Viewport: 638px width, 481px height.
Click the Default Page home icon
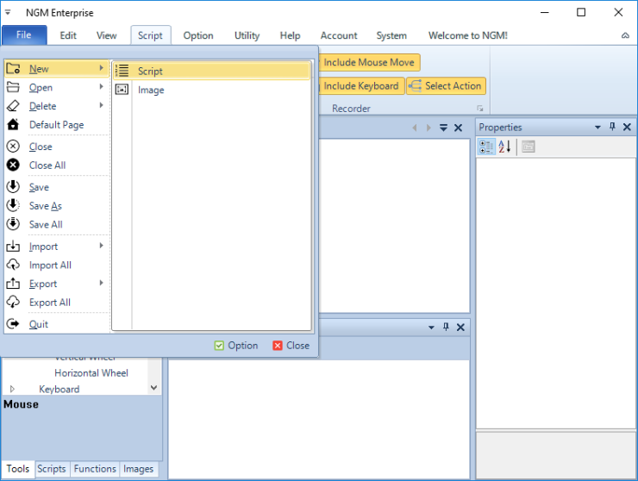click(x=13, y=124)
